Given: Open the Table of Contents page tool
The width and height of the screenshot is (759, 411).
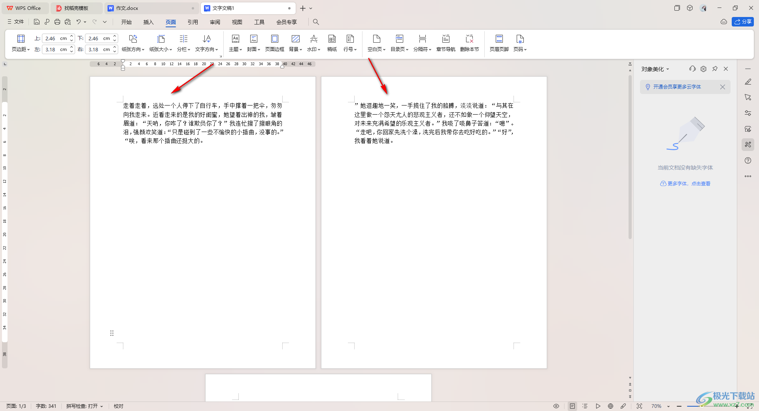Looking at the screenshot, I should [x=399, y=43].
